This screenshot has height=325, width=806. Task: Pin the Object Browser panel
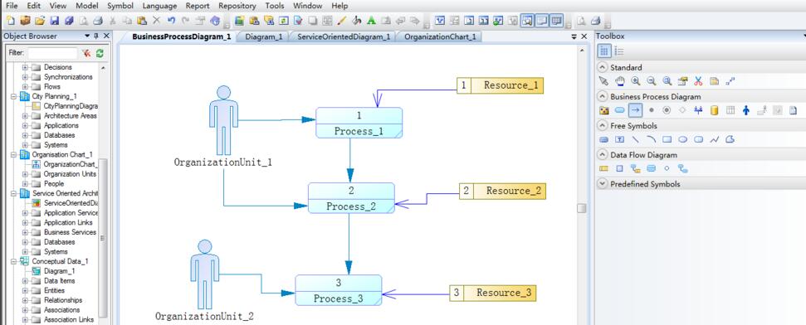coord(96,36)
